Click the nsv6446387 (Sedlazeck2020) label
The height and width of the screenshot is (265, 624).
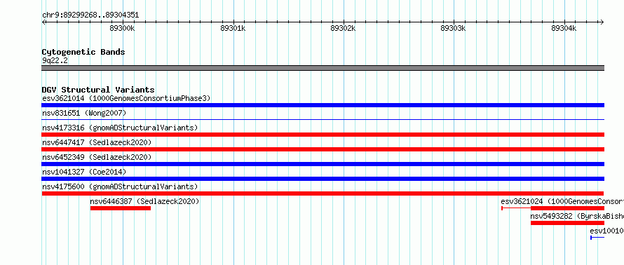coord(145,201)
